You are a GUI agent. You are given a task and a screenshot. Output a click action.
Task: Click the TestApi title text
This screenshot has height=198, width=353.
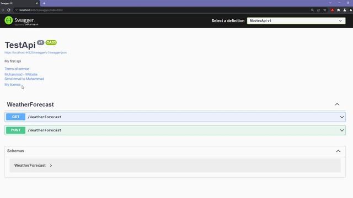[x=20, y=45]
